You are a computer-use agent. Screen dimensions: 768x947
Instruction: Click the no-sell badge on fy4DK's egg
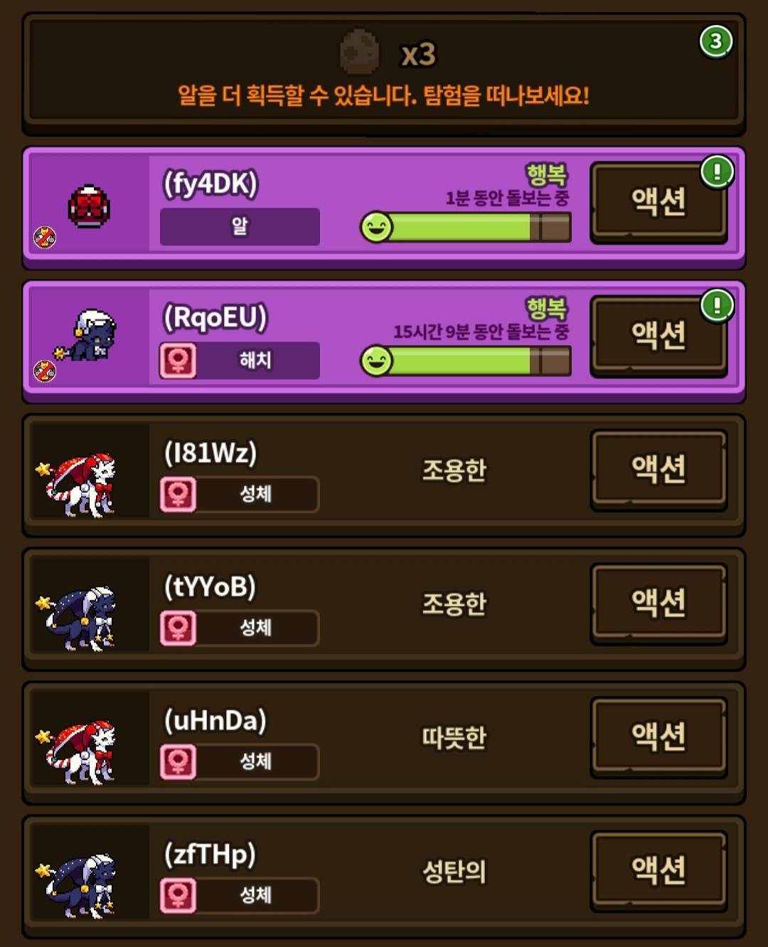coord(45,237)
